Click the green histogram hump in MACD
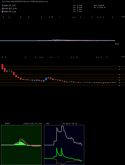 21,143
